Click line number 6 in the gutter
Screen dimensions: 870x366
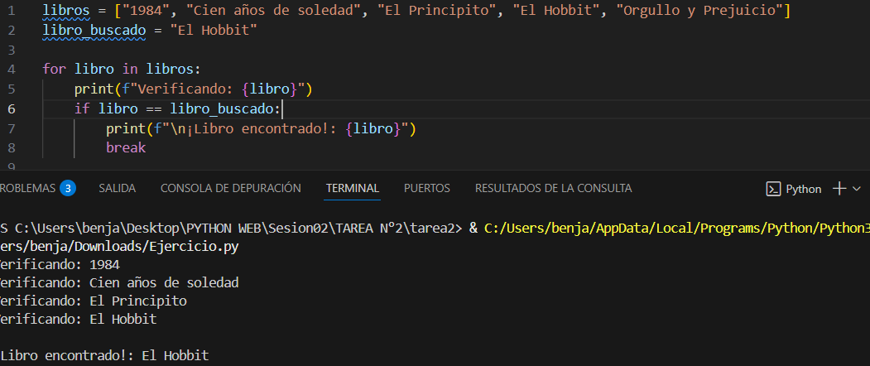pos(12,108)
